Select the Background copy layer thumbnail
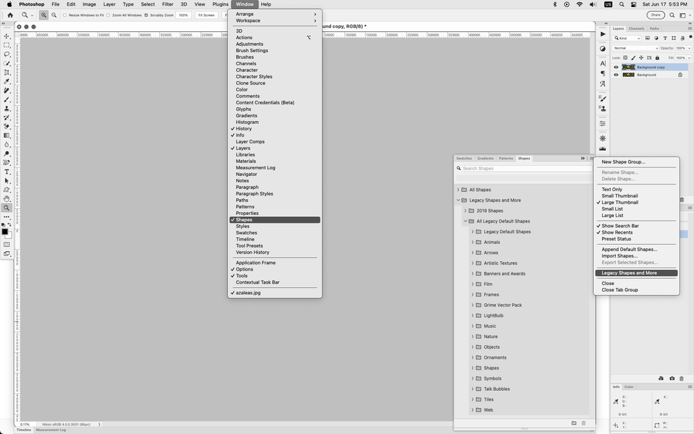 pyautogui.click(x=628, y=67)
